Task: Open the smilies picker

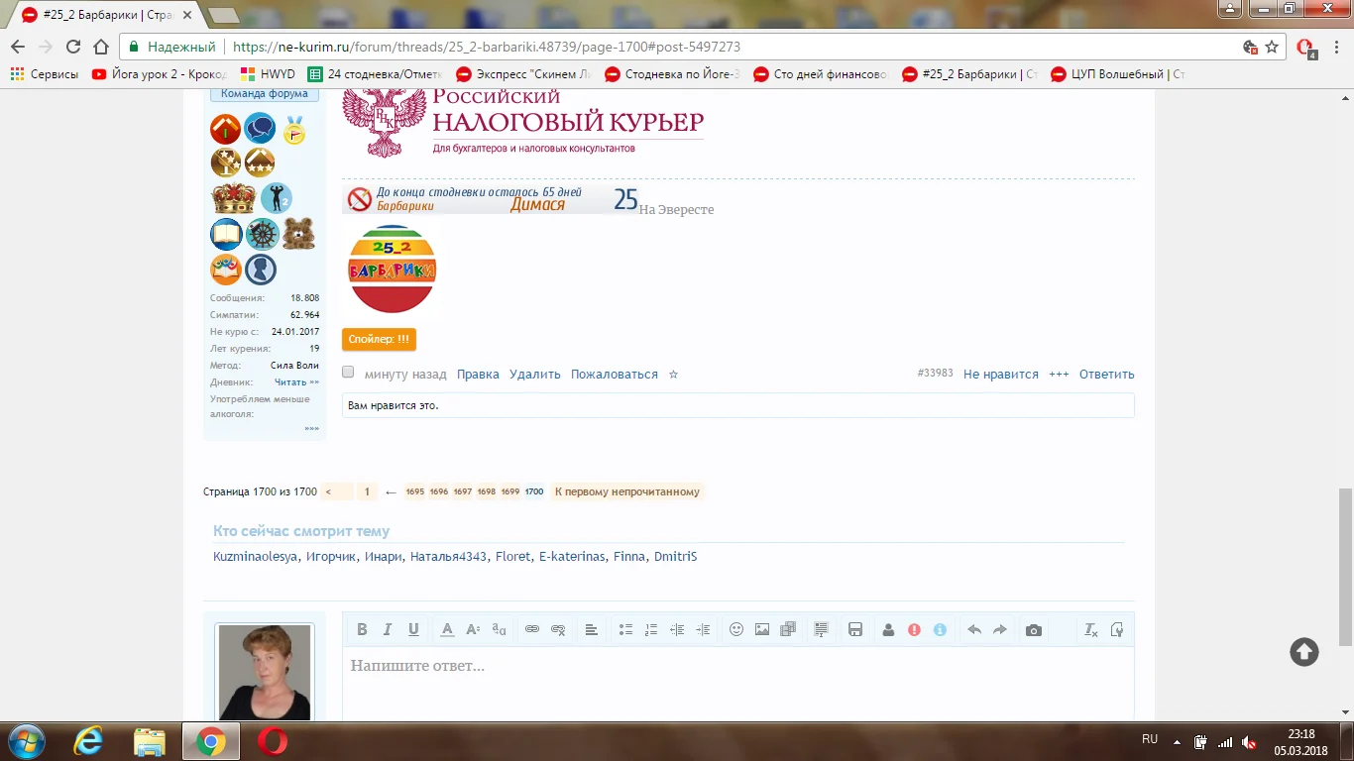Action: click(736, 629)
